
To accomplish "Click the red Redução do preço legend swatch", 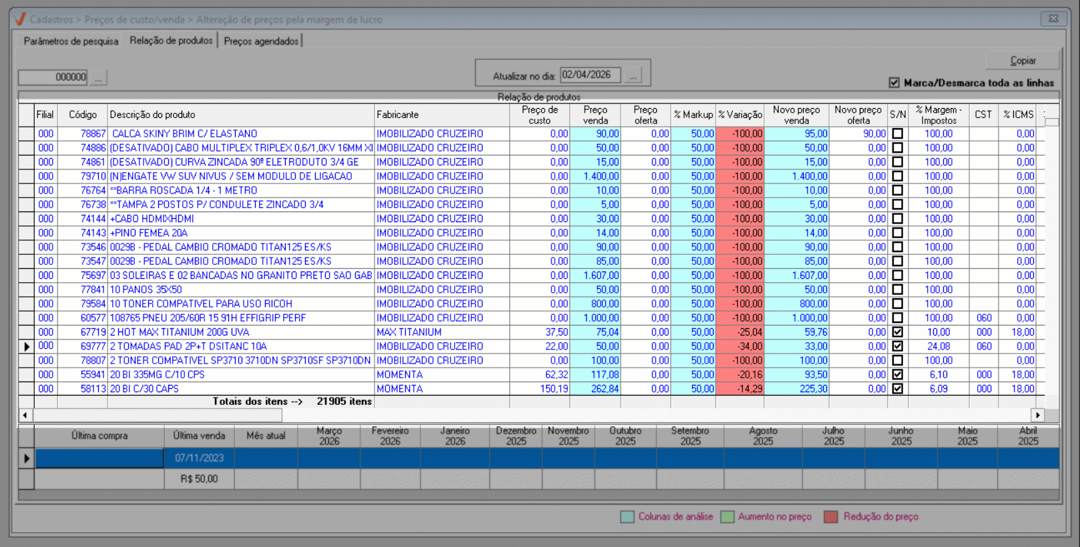I will click(831, 517).
